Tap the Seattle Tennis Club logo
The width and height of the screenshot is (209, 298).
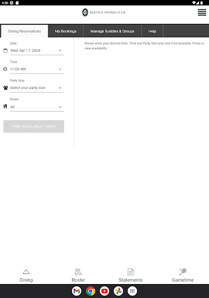[x=103, y=12]
